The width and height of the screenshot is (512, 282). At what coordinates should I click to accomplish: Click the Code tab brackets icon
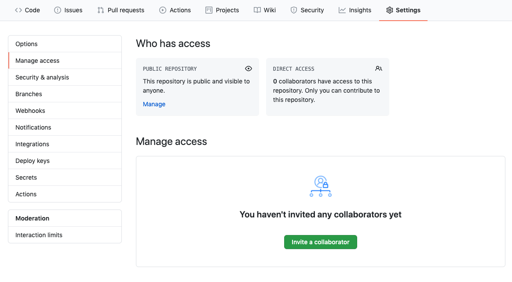click(18, 10)
